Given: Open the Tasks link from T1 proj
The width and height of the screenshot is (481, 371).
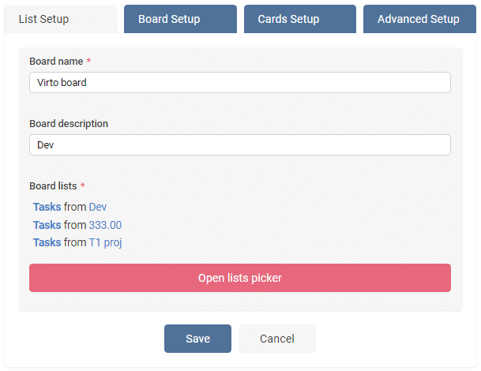Looking at the screenshot, I should pyautogui.click(x=47, y=242).
